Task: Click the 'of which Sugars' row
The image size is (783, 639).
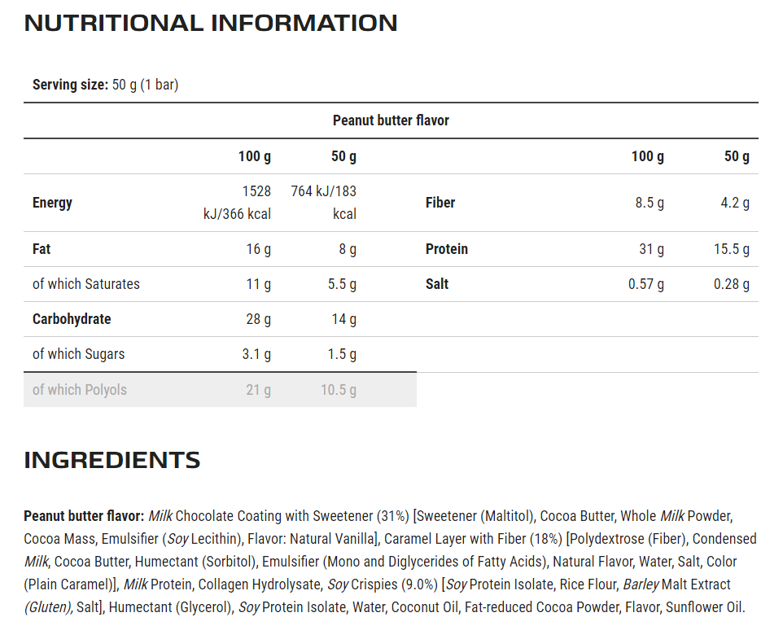Action: tap(220, 354)
